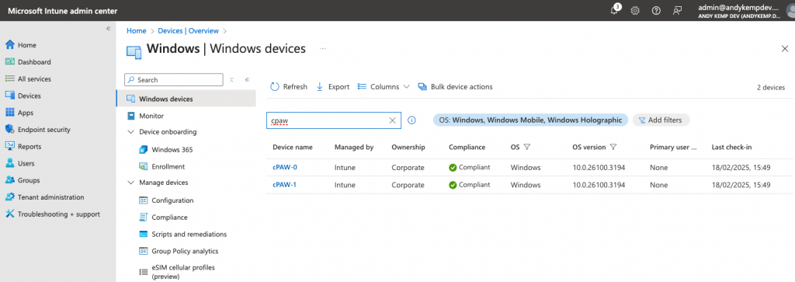Open the notifications bell icon
Viewport: 795px width, 282px height.
(x=615, y=10)
